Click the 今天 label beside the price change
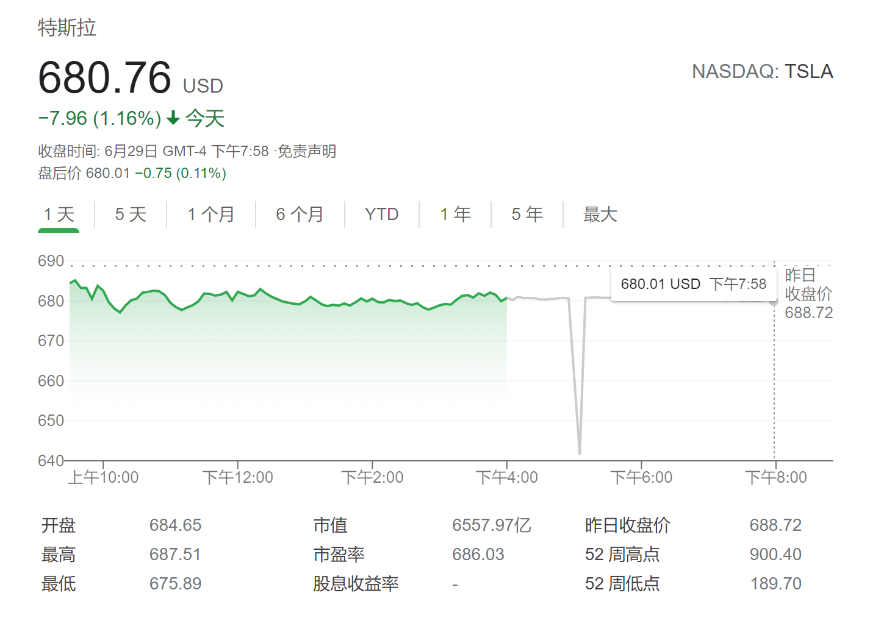This screenshot has height=626, width=895. point(205,118)
